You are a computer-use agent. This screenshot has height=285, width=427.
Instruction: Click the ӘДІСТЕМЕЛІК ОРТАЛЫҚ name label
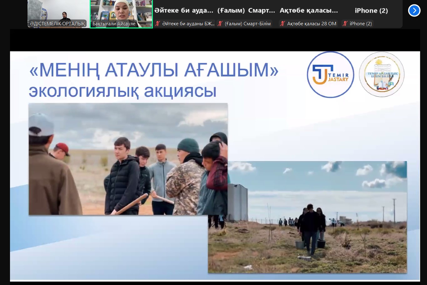(58, 24)
